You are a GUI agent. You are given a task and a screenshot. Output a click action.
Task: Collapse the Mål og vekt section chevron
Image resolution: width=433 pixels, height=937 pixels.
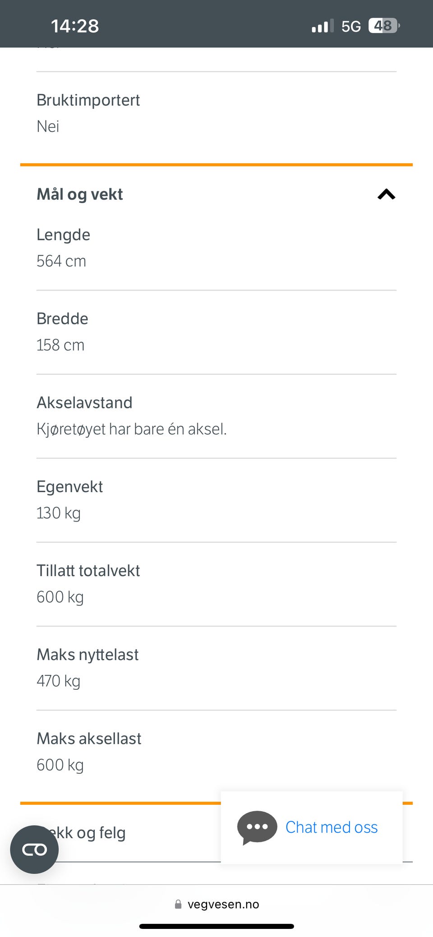coord(387,194)
